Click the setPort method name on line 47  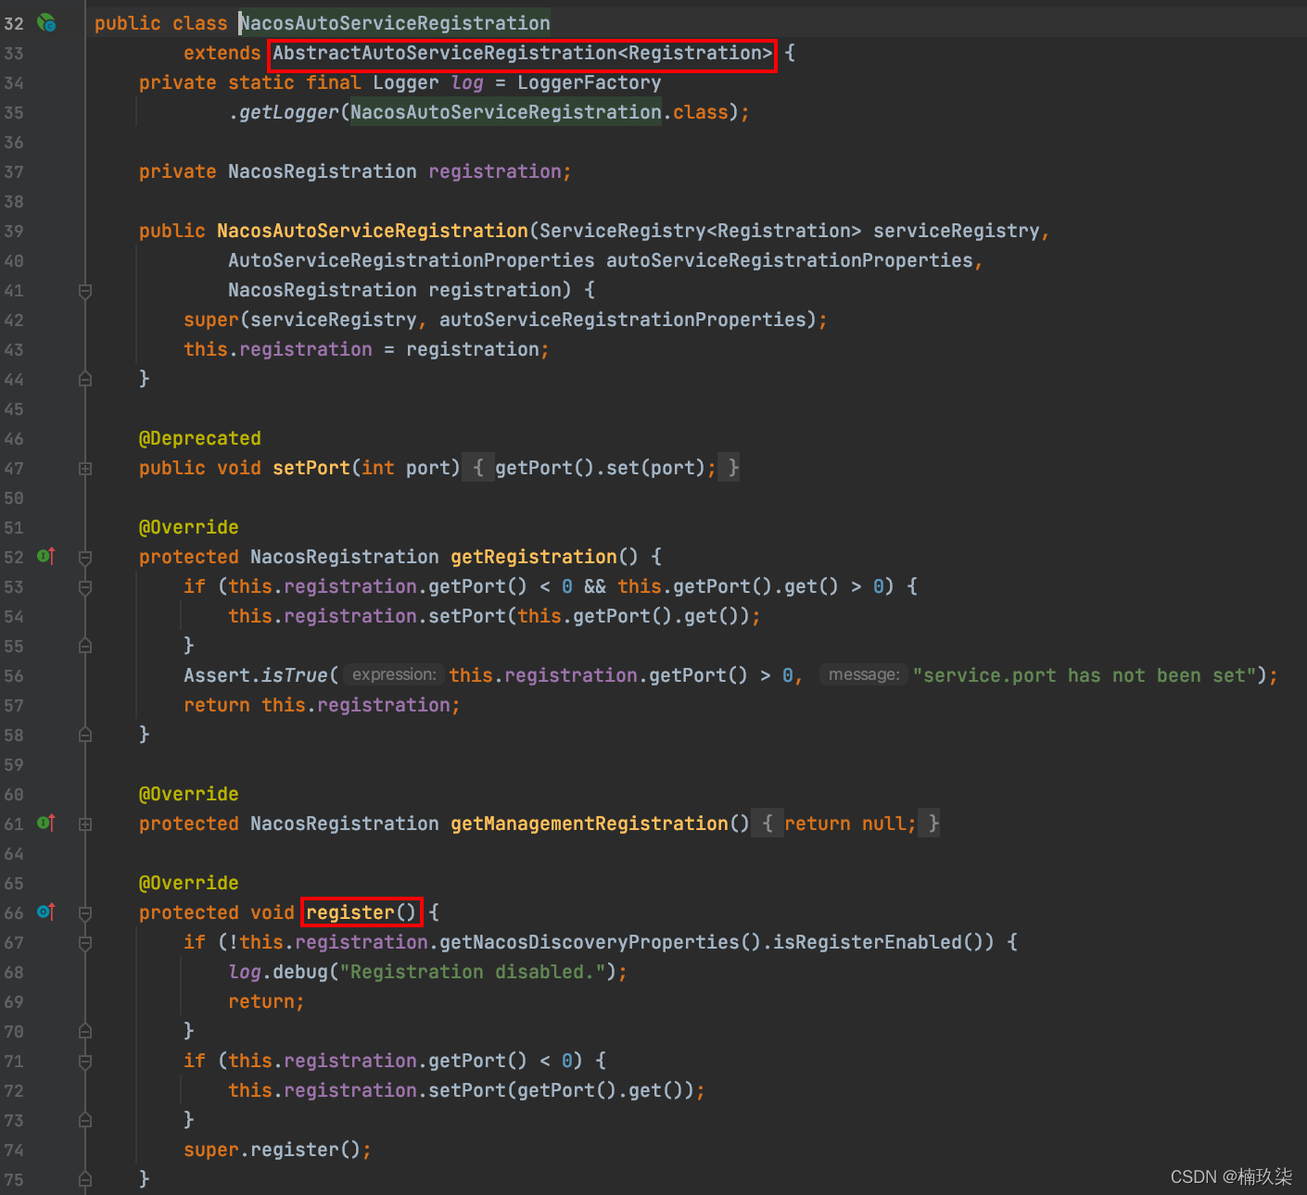point(311,468)
